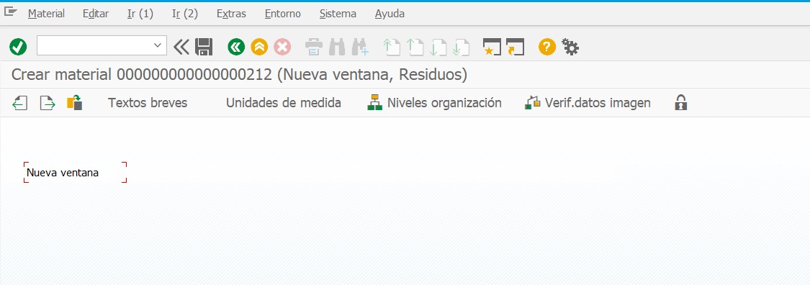The height and width of the screenshot is (285, 810).
Task: Collapse command field with double chevron
Action: click(x=181, y=47)
